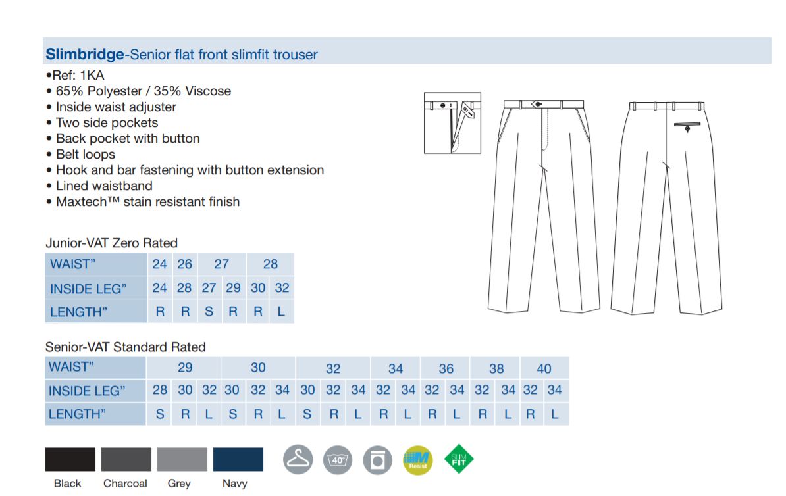This screenshot has height=496, width=786.
Task: Click the back view trouser illustration
Action: [x=667, y=208]
